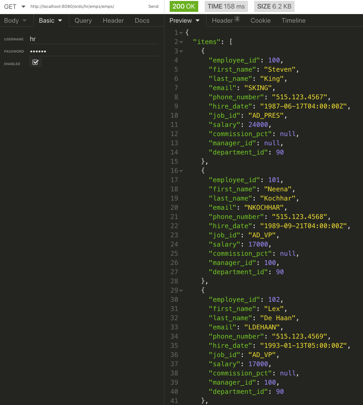Click the "NKOCHHAR" email value
The image size is (363, 405).
[264, 207]
